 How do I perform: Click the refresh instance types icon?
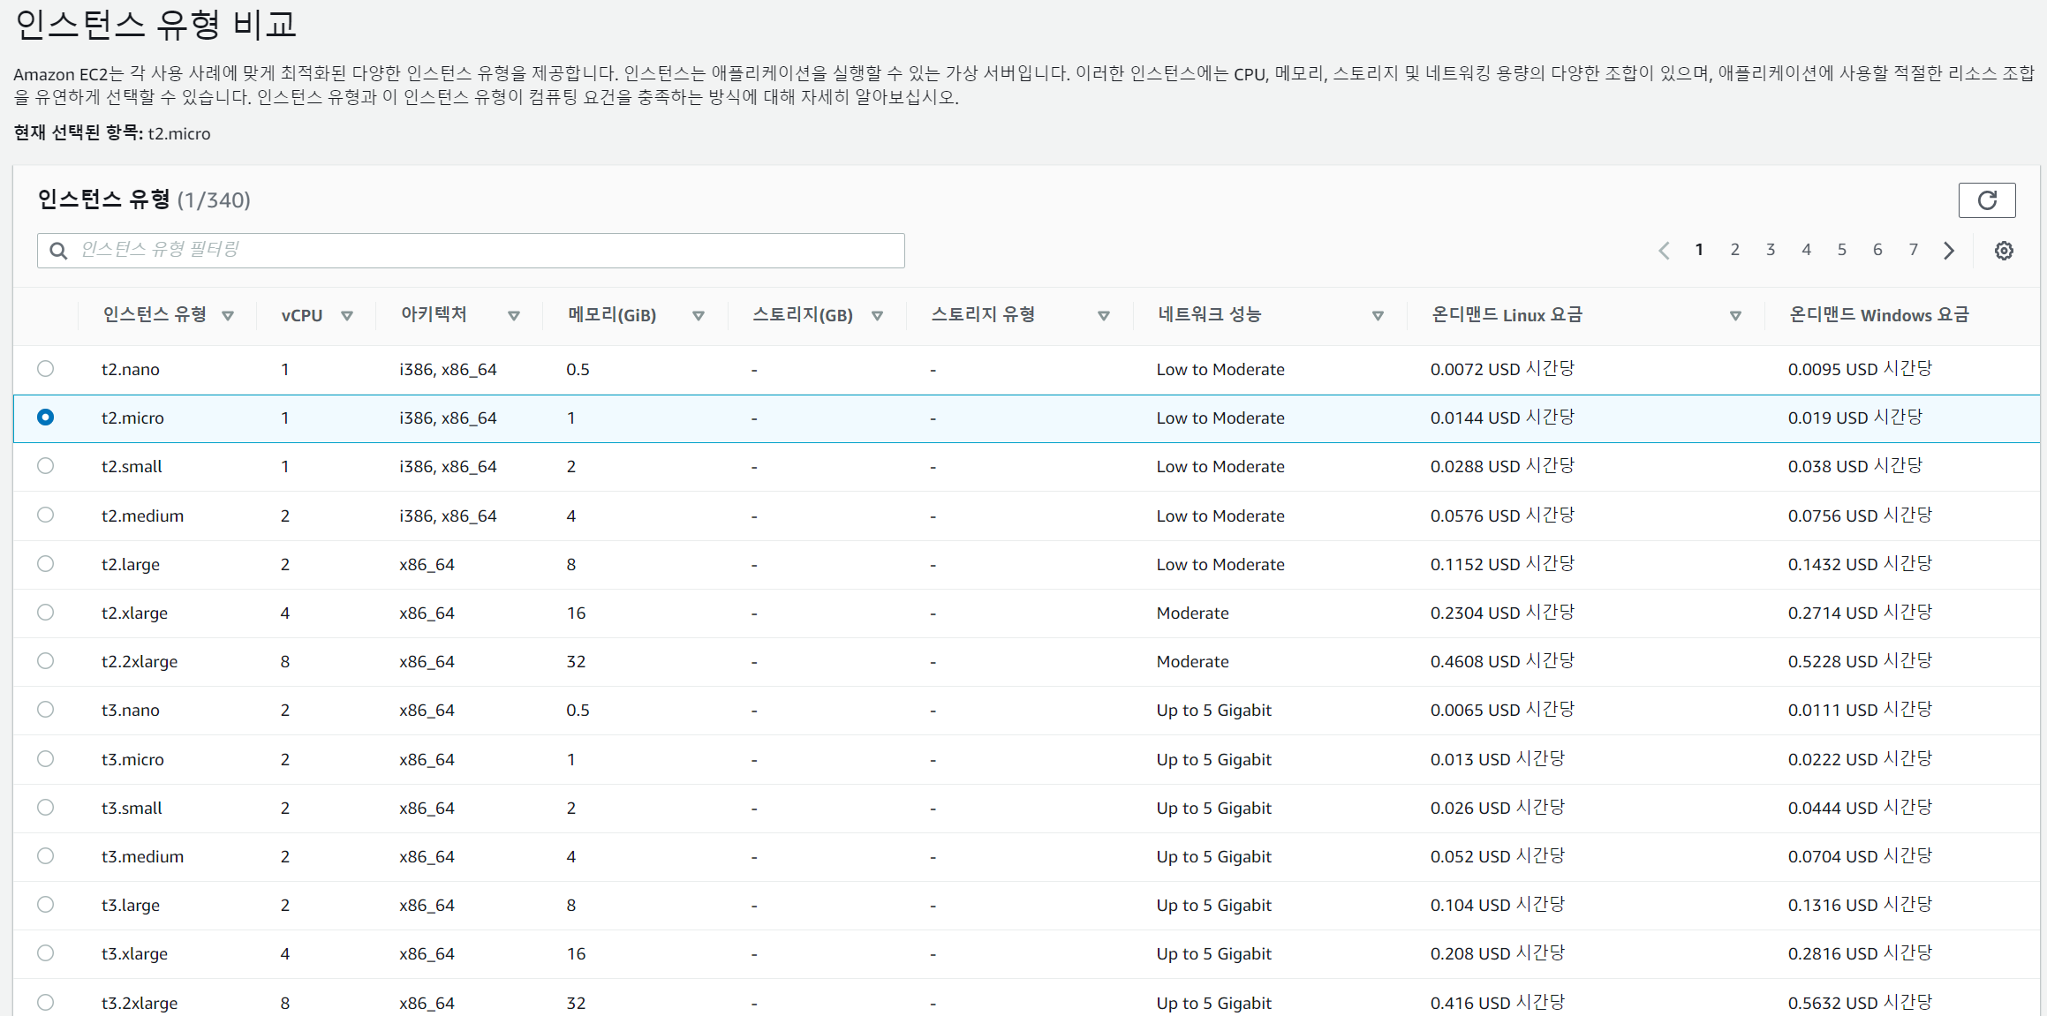[1986, 200]
